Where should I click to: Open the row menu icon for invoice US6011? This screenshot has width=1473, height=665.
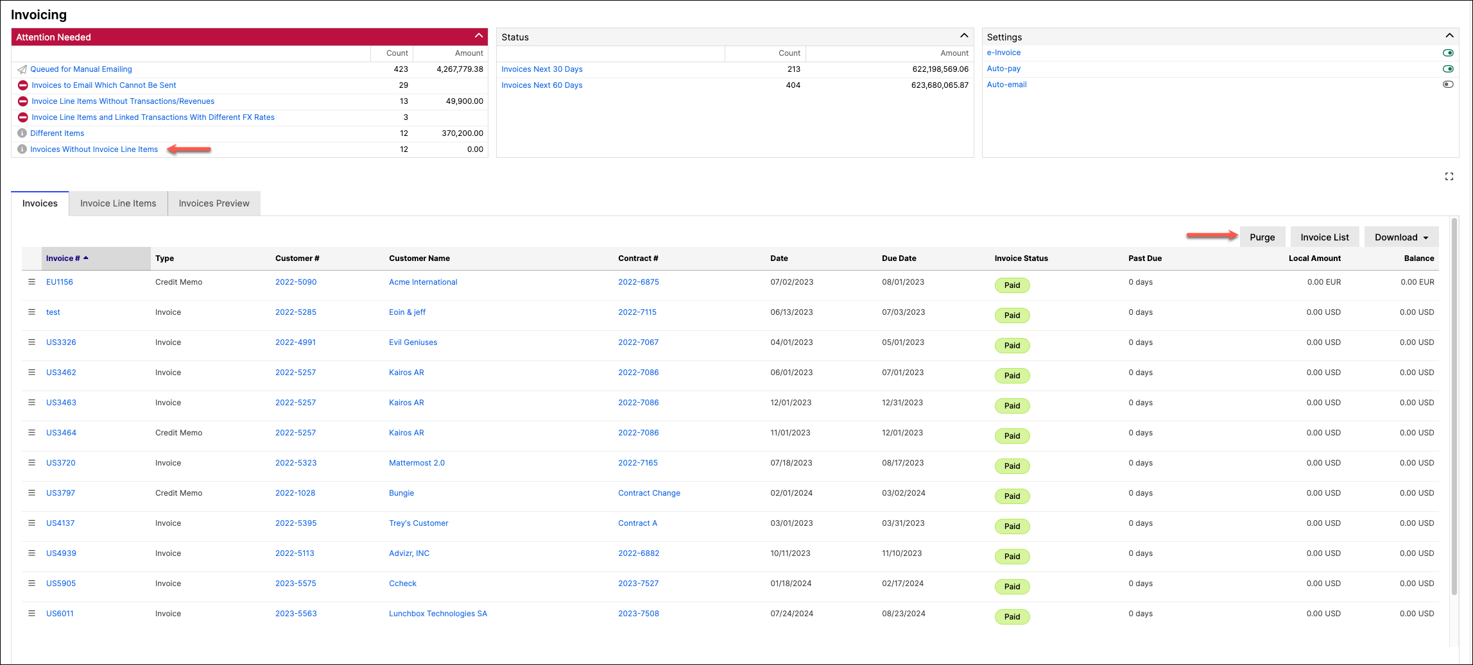tap(31, 613)
